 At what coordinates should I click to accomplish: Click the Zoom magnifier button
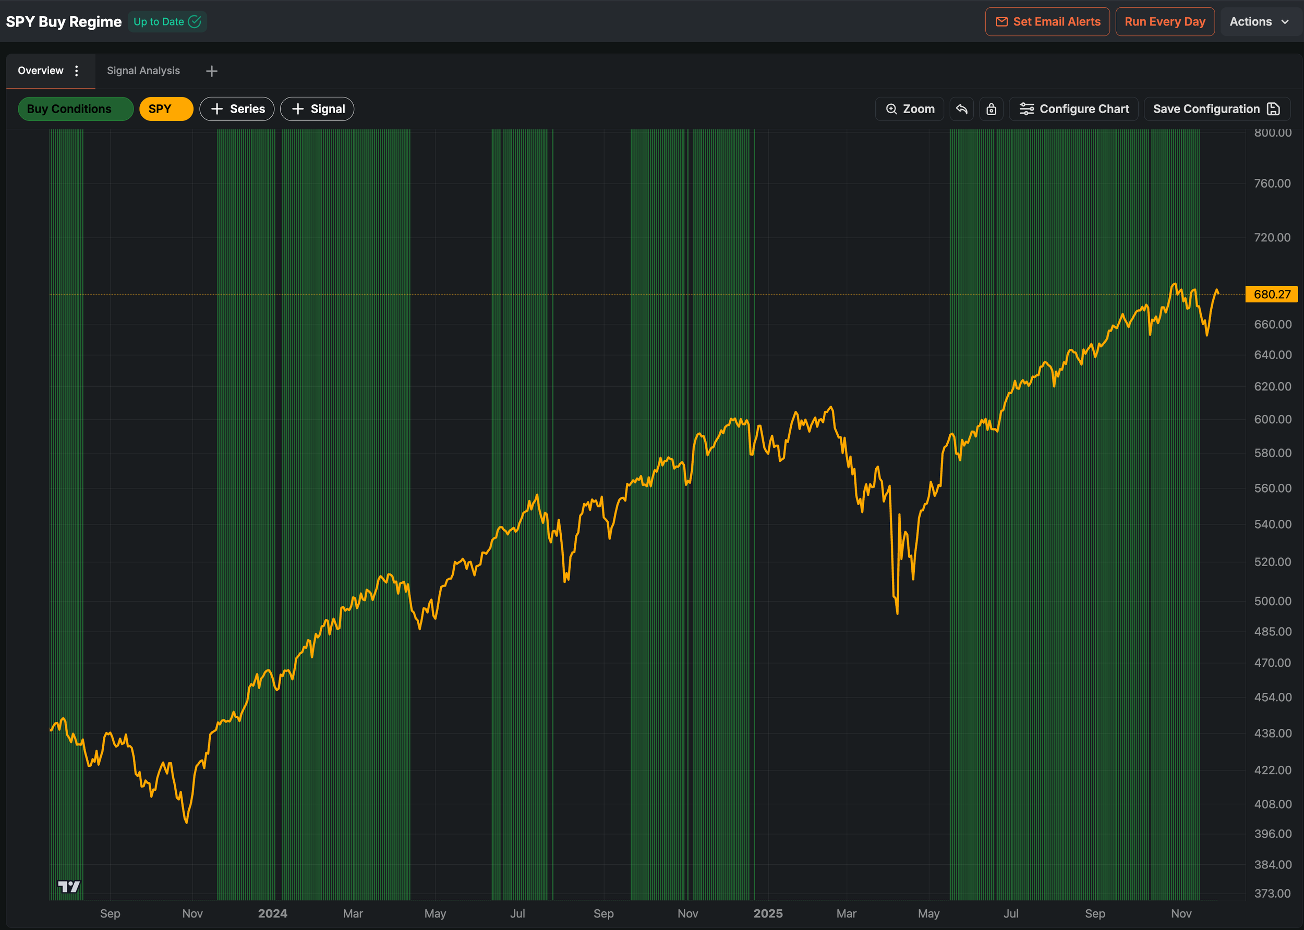pyautogui.click(x=909, y=109)
